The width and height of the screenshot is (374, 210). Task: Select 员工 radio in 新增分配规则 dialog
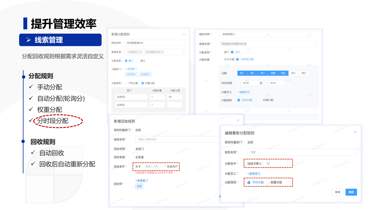pos(138,61)
